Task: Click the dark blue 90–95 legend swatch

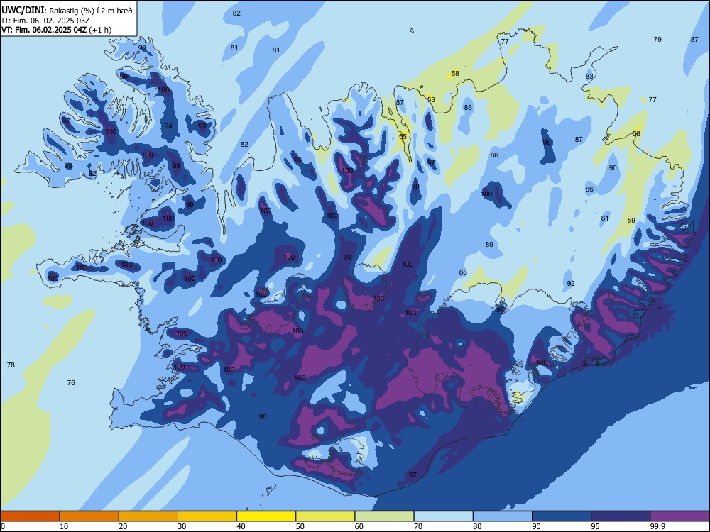Action: [562, 516]
